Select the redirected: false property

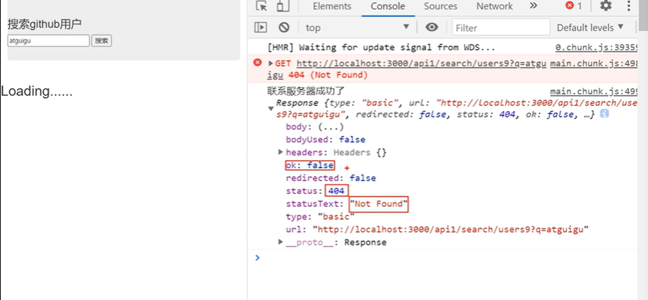331,178
